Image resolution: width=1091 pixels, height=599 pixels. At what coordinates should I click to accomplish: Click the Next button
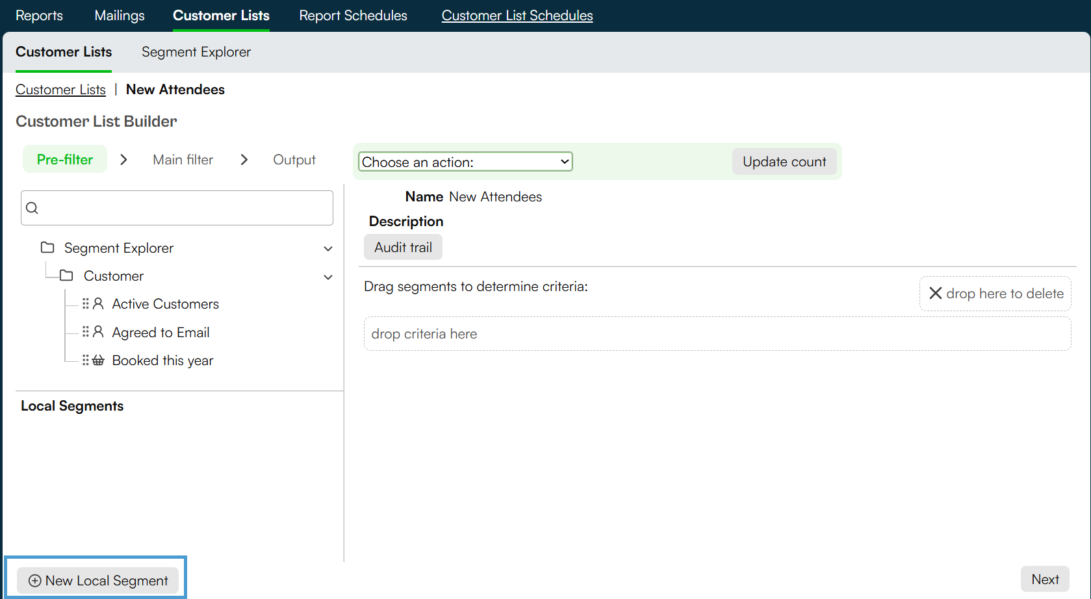[x=1045, y=580]
